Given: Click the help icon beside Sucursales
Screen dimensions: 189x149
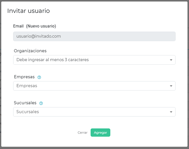Looking at the screenshot, I should click(41, 103).
